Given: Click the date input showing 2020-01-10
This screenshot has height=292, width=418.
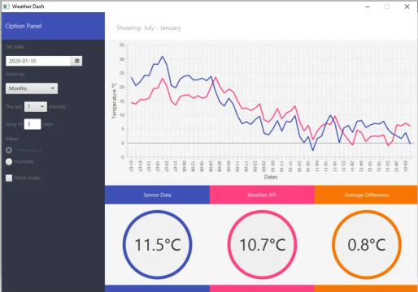Looking at the screenshot, I should click(x=38, y=61).
